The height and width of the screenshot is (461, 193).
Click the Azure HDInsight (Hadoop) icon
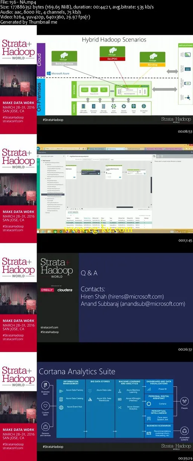click(x=119, y=399)
